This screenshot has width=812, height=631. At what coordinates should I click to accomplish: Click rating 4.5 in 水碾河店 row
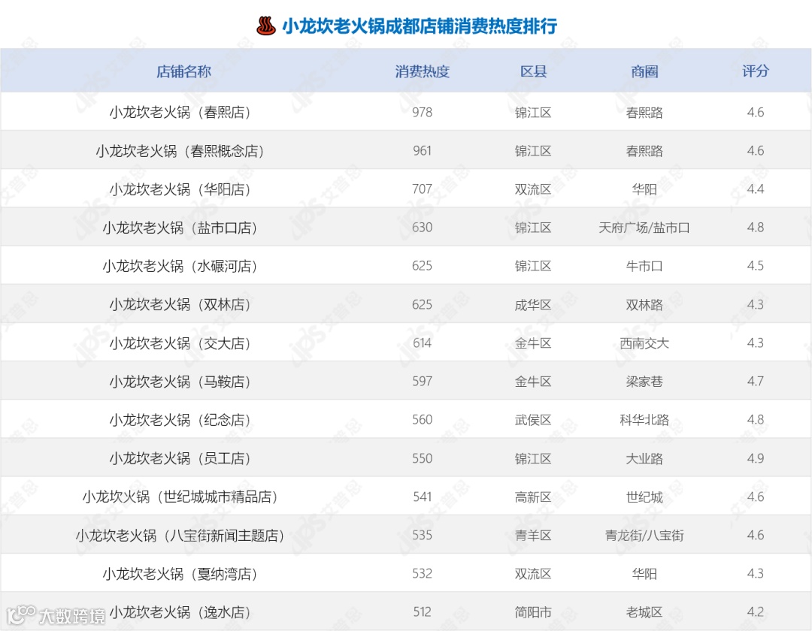pyautogui.click(x=756, y=266)
